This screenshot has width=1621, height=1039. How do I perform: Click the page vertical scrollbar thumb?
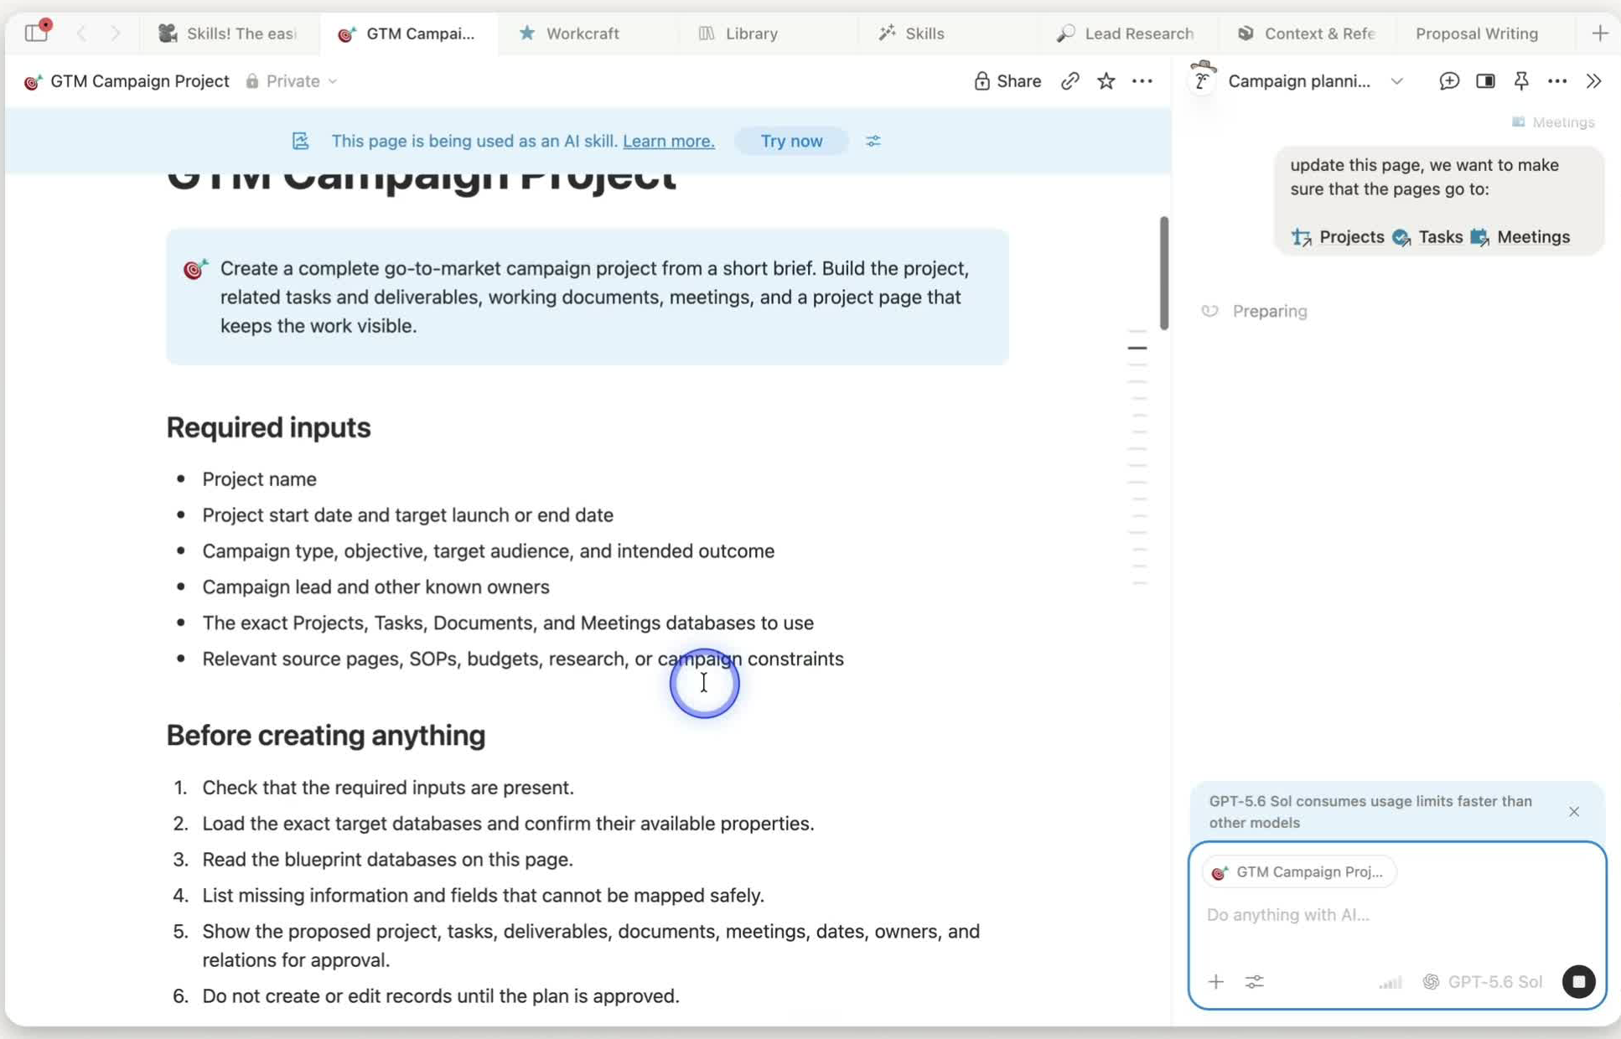pos(1163,272)
